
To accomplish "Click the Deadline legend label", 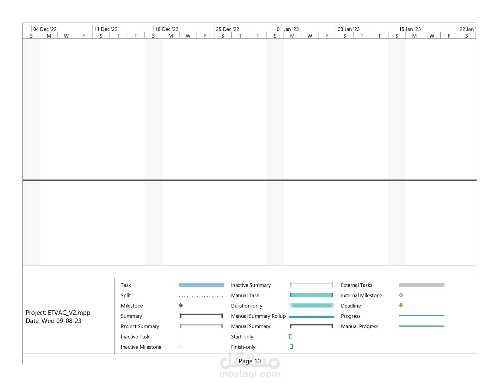I will coord(351,306).
